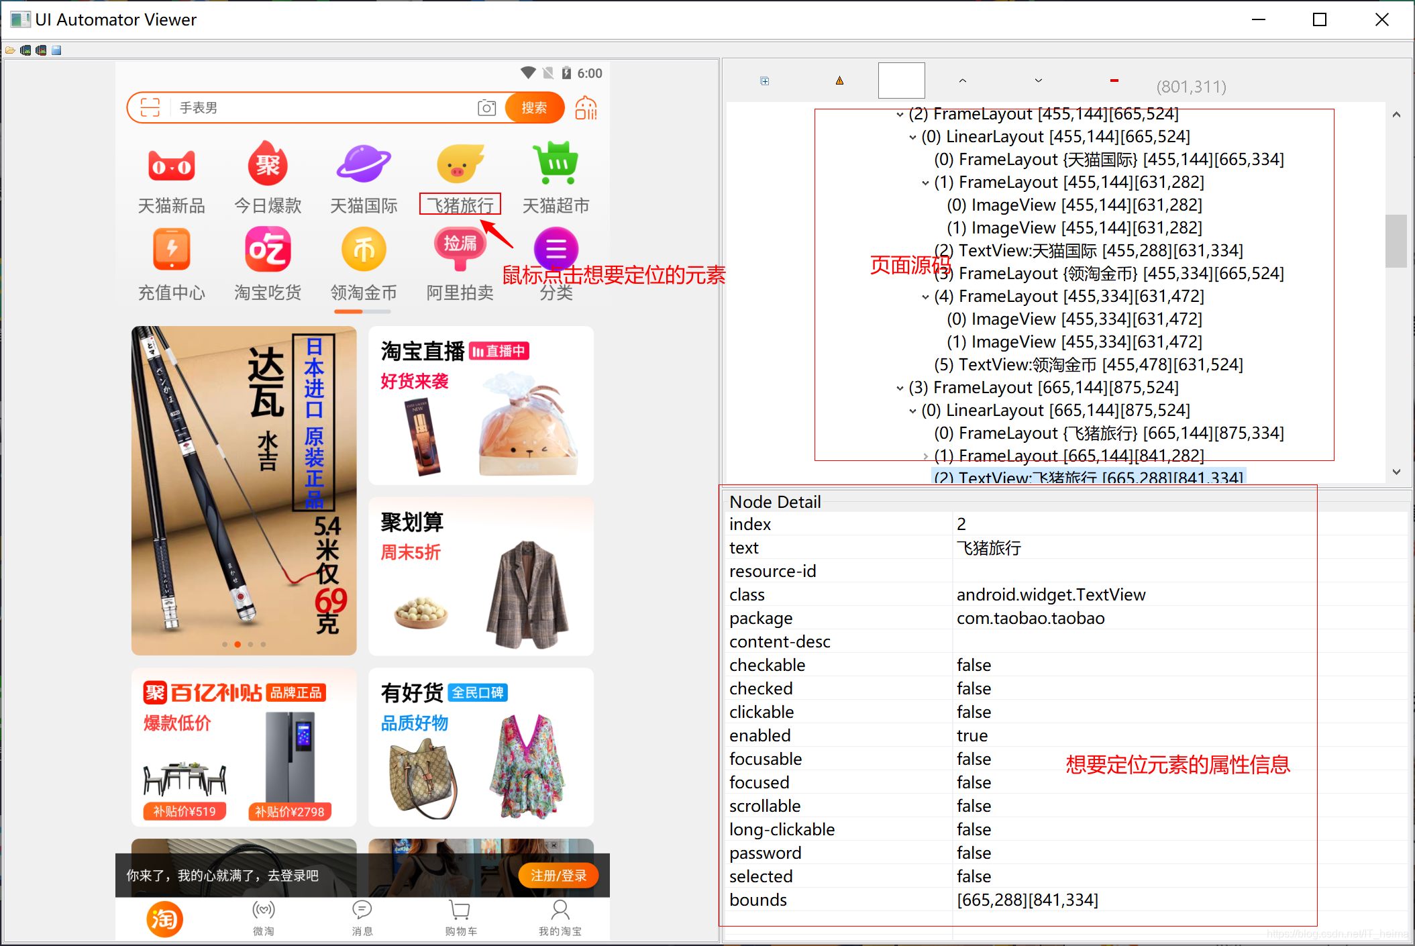Click the Save floppy disk toolbar icon
Screen dimensions: 1415x946
(56, 50)
